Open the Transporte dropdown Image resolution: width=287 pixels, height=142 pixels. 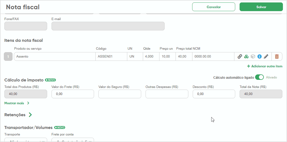point(26,140)
